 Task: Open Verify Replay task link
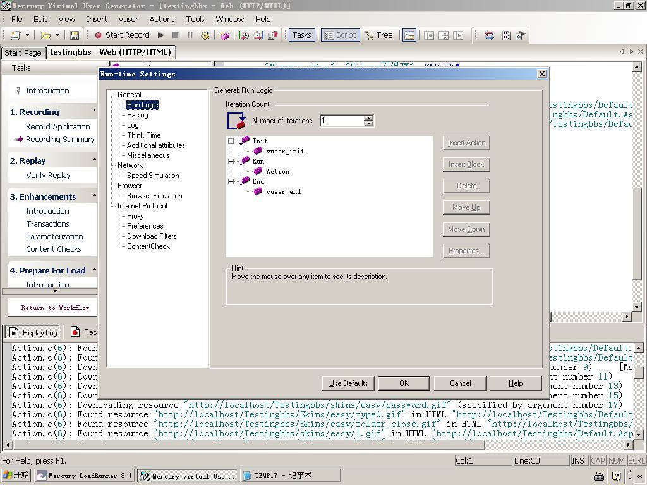(48, 176)
